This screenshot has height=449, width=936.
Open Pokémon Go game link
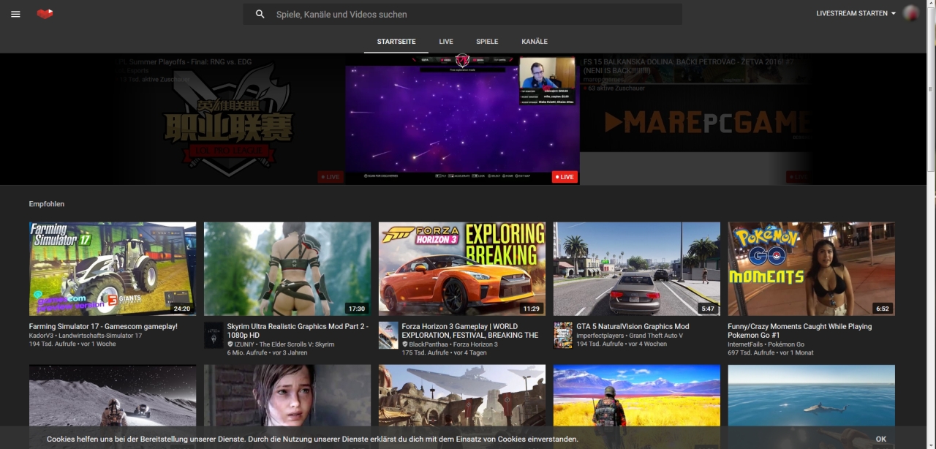786,344
